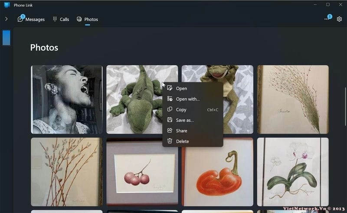Open the framed red cherries picture
Image resolution: width=347 pixels, height=213 pixels.
point(142,172)
